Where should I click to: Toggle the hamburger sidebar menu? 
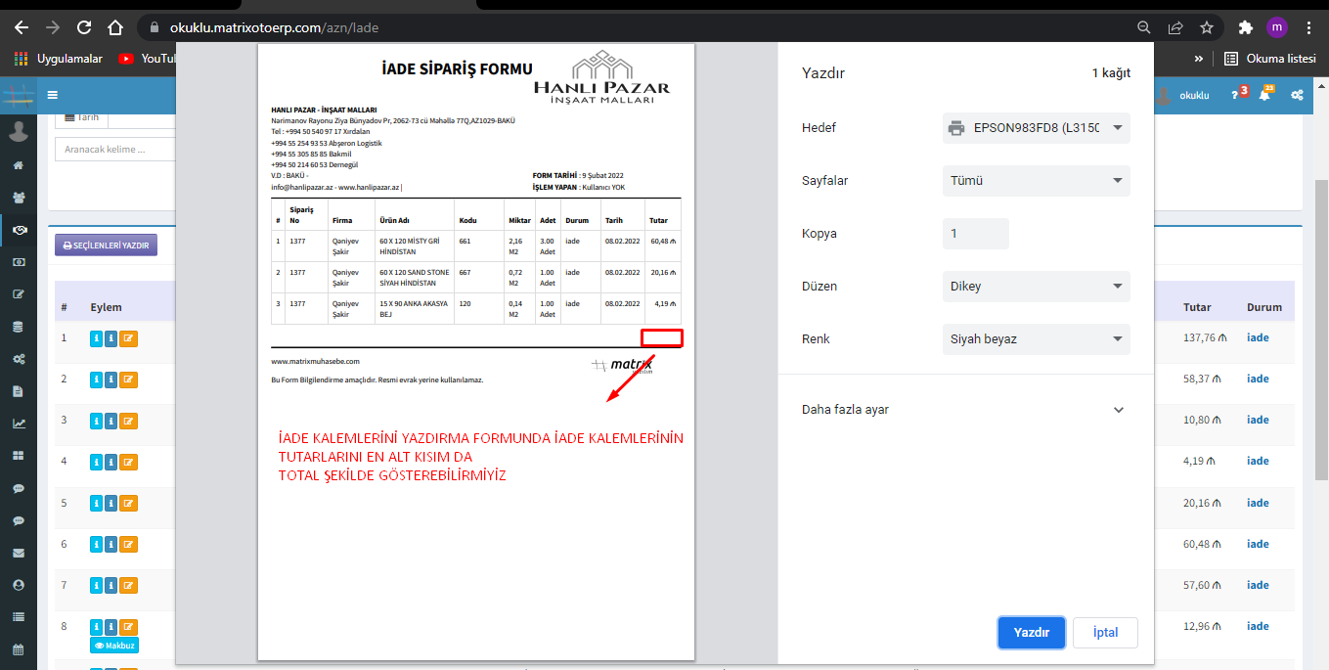click(x=52, y=96)
